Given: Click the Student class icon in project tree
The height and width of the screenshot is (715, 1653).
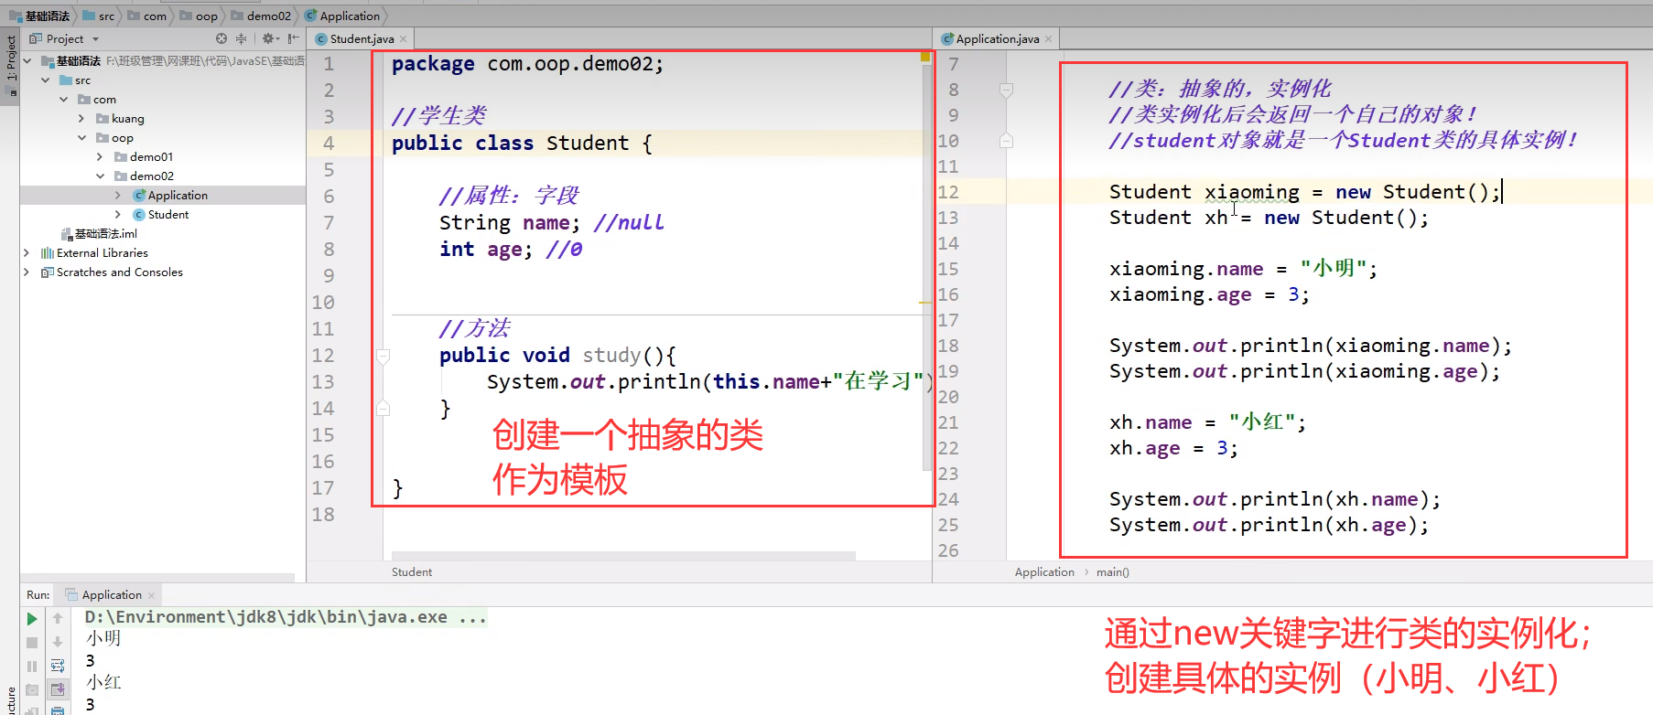Looking at the screenshot, I should (139, 215).
